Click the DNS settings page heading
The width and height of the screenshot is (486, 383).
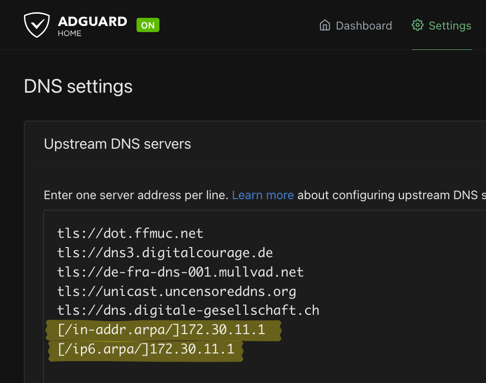78,87
